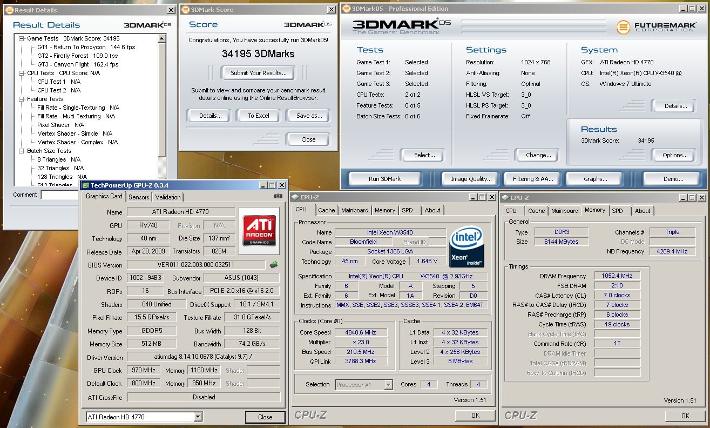Image resolution: width=710 pixels, height=428 pixels.
Task: Click the ATI Radeon Graphics logo
Action: coord(260,231)
